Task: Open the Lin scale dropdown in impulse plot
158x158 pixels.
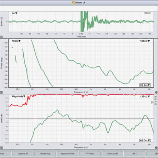Action: pyautogui.click(x=15, y=13)
